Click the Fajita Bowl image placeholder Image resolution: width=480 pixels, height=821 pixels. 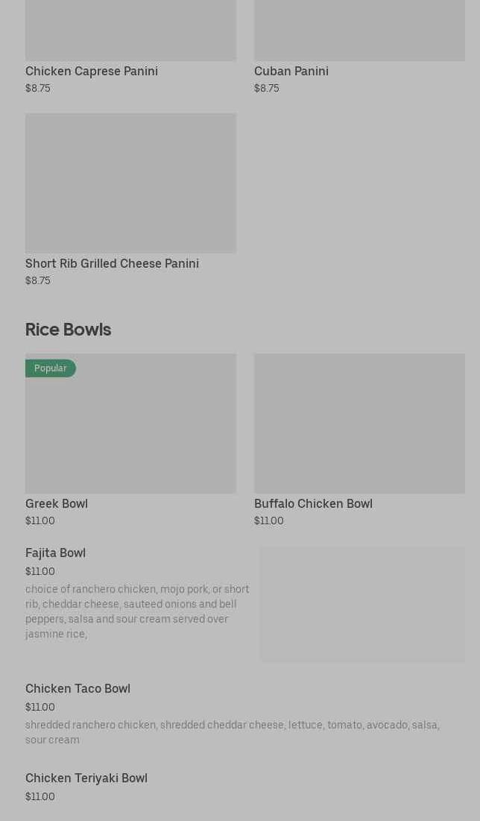coord(362,604)
